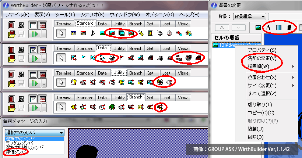Click the music note sound icon

(93, 33)
